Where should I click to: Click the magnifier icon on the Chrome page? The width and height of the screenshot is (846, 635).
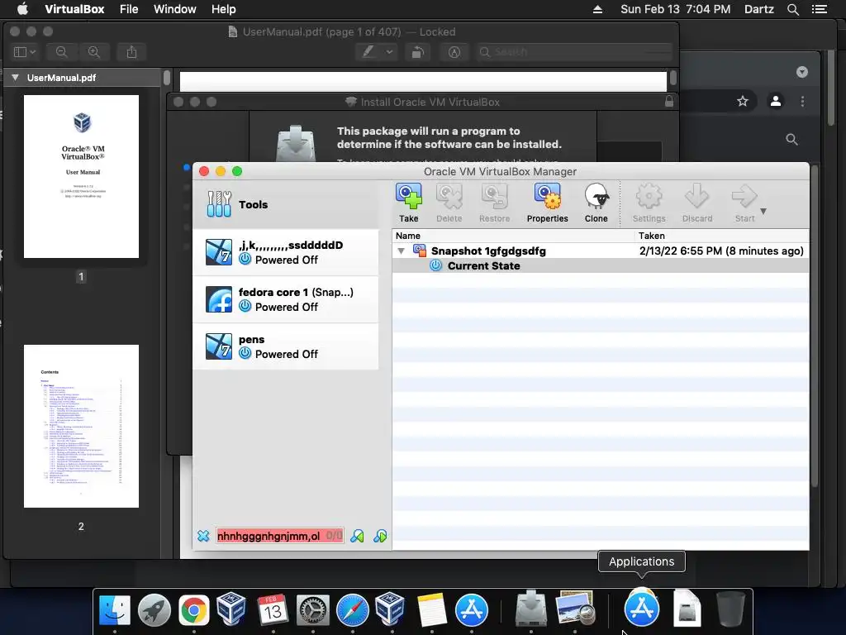click(x=791, y=139)
